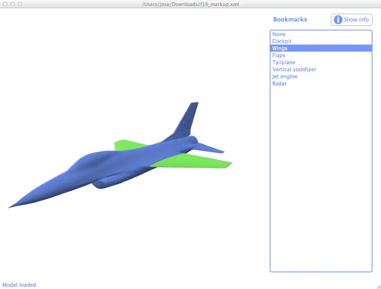Open the Radar bookmark
381x289 pixels.
click(321, 84)
